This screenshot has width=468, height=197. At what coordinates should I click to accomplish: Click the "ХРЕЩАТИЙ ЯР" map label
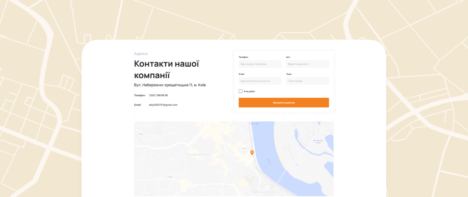tap(264, 192)
